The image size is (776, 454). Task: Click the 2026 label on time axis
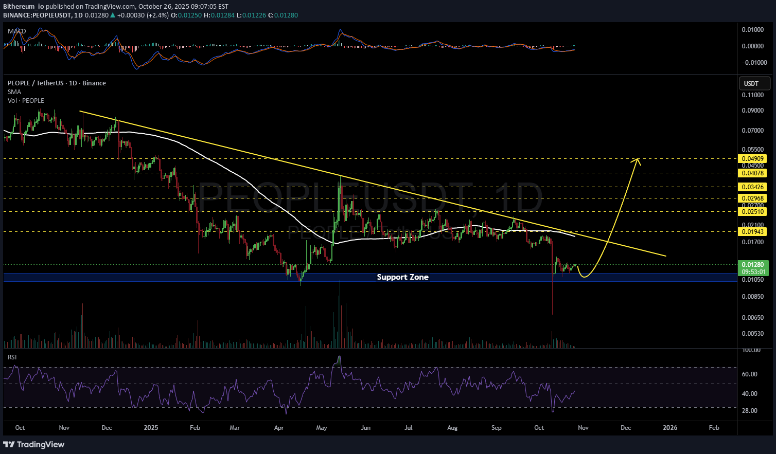click(x=669, y=428)
